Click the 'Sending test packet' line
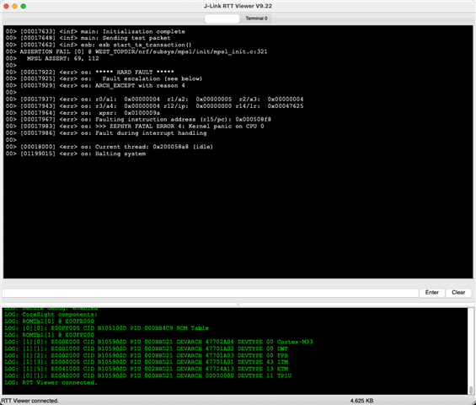The image size is (476, 405). (x=88, y=38)
